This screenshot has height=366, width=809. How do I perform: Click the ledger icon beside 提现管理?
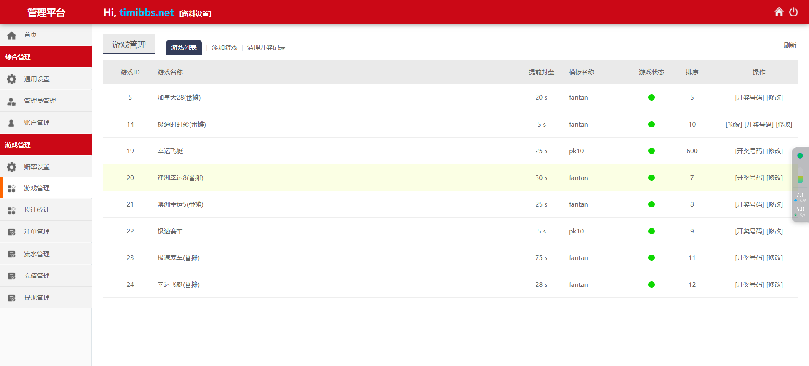click(12, 298)
